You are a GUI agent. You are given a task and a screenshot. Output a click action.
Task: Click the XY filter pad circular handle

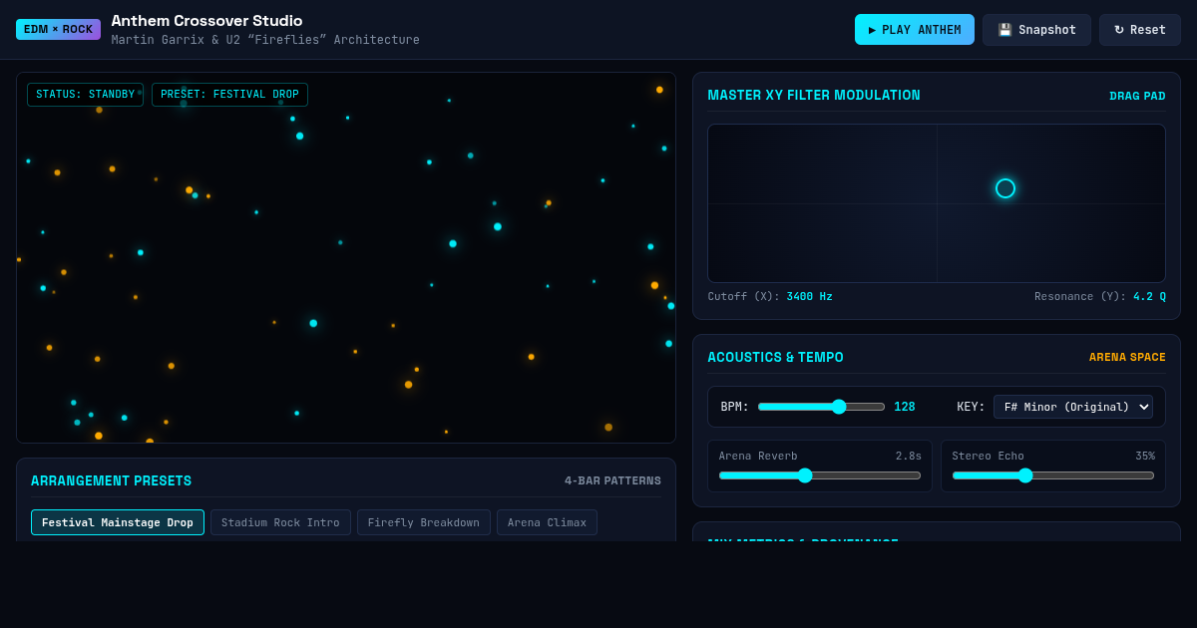tap(1005, 188)
